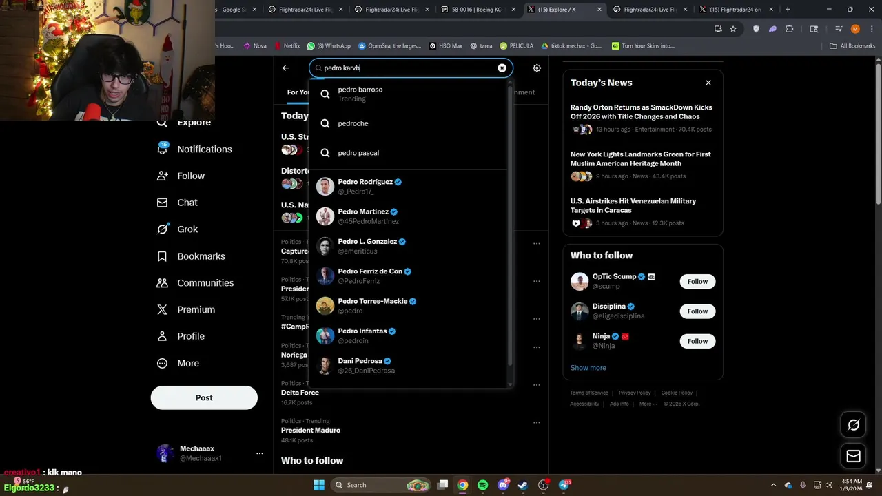The width and height of the screenshot is (882, 496).
Task: Open the President Maduro trending topic
Action: coord(311,431)
